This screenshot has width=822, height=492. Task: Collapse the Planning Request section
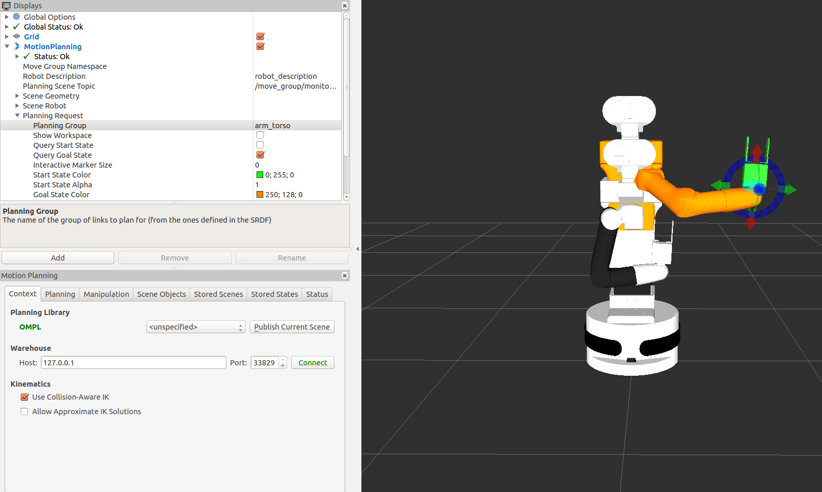17,116
